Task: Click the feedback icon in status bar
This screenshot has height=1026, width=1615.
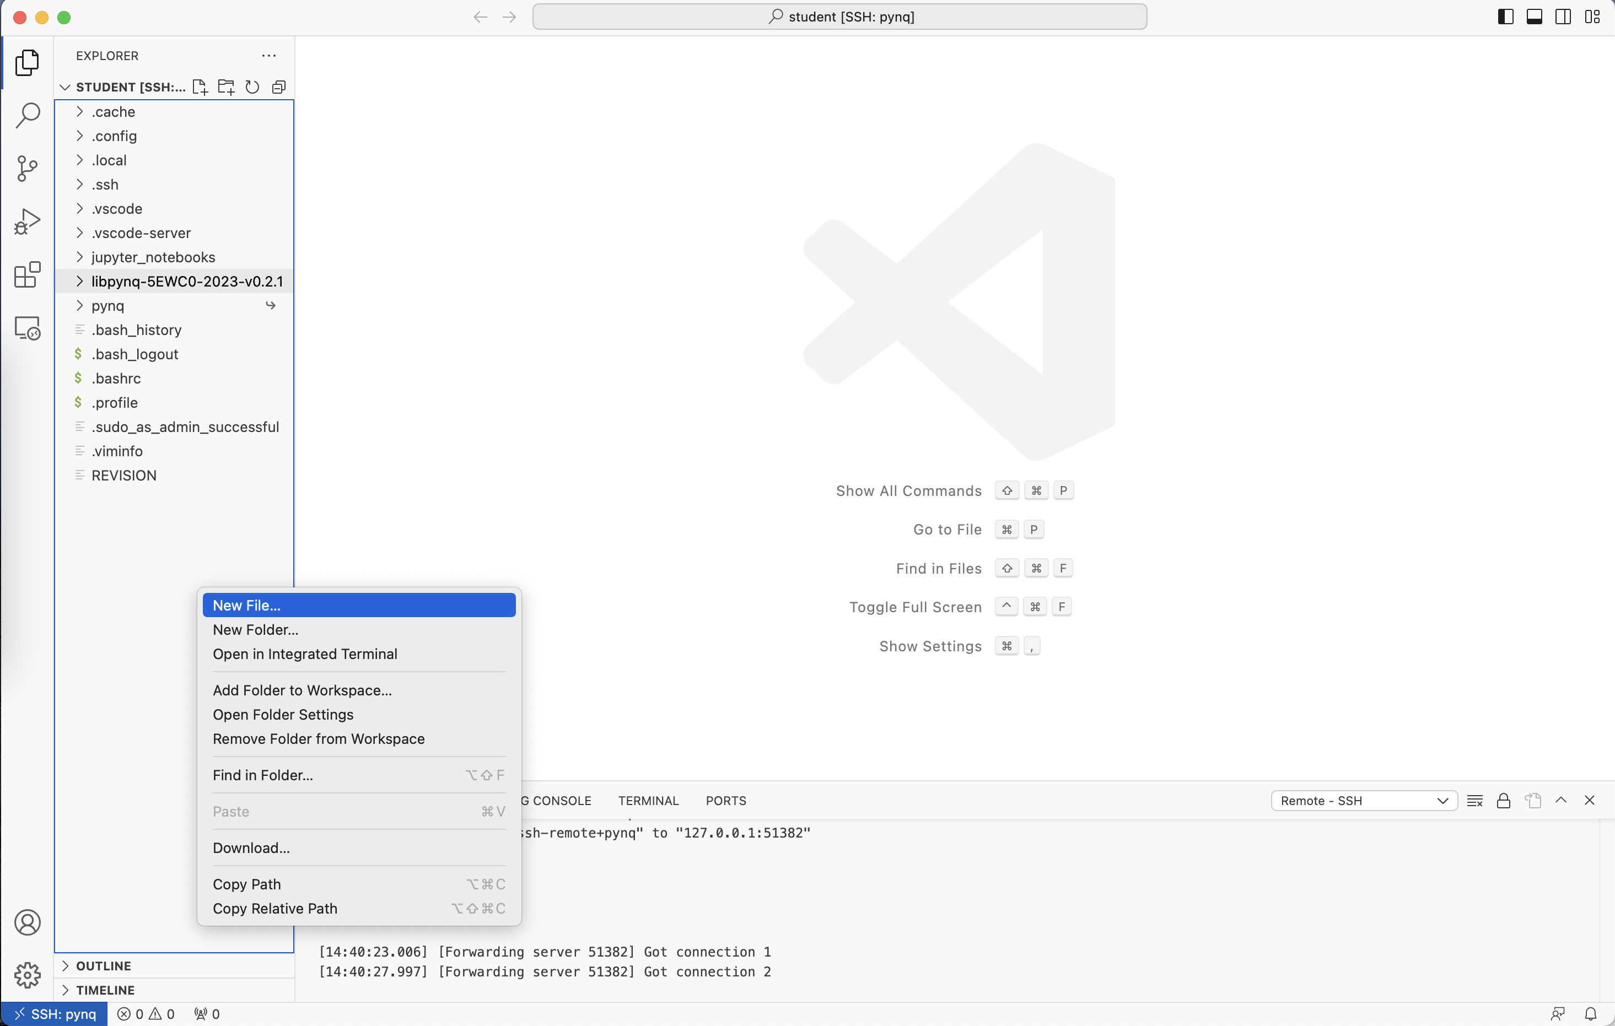Action: pyautogui.click(x=1558, y=1014)
